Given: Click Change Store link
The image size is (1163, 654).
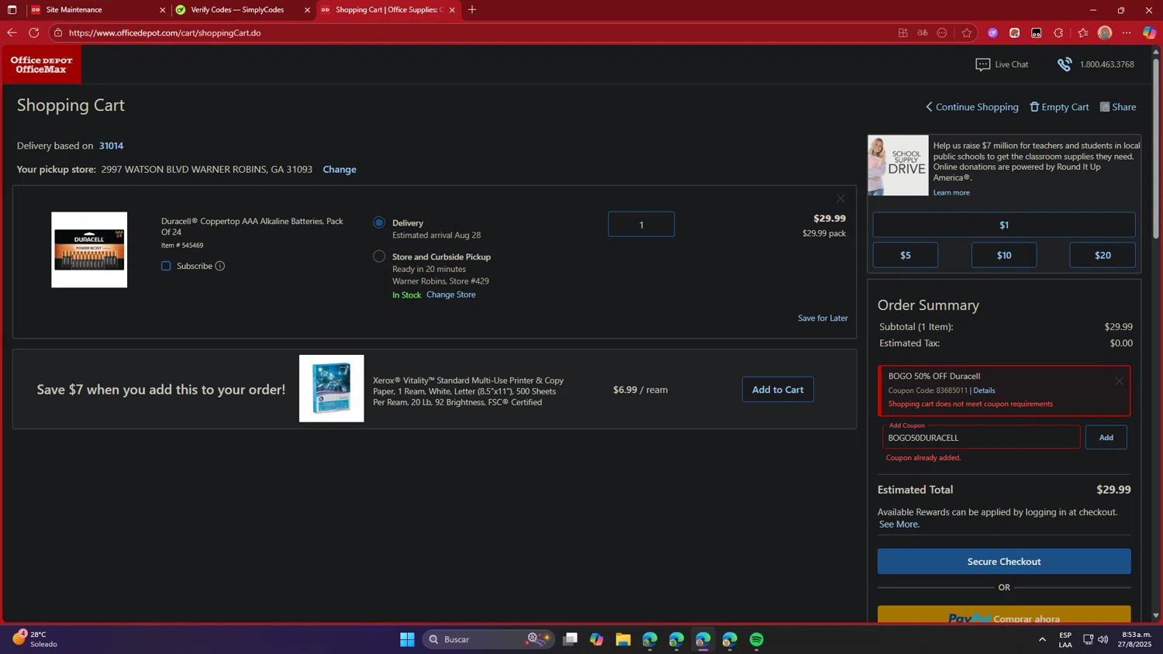Looking at the screenshot, I should pos(451,294).
